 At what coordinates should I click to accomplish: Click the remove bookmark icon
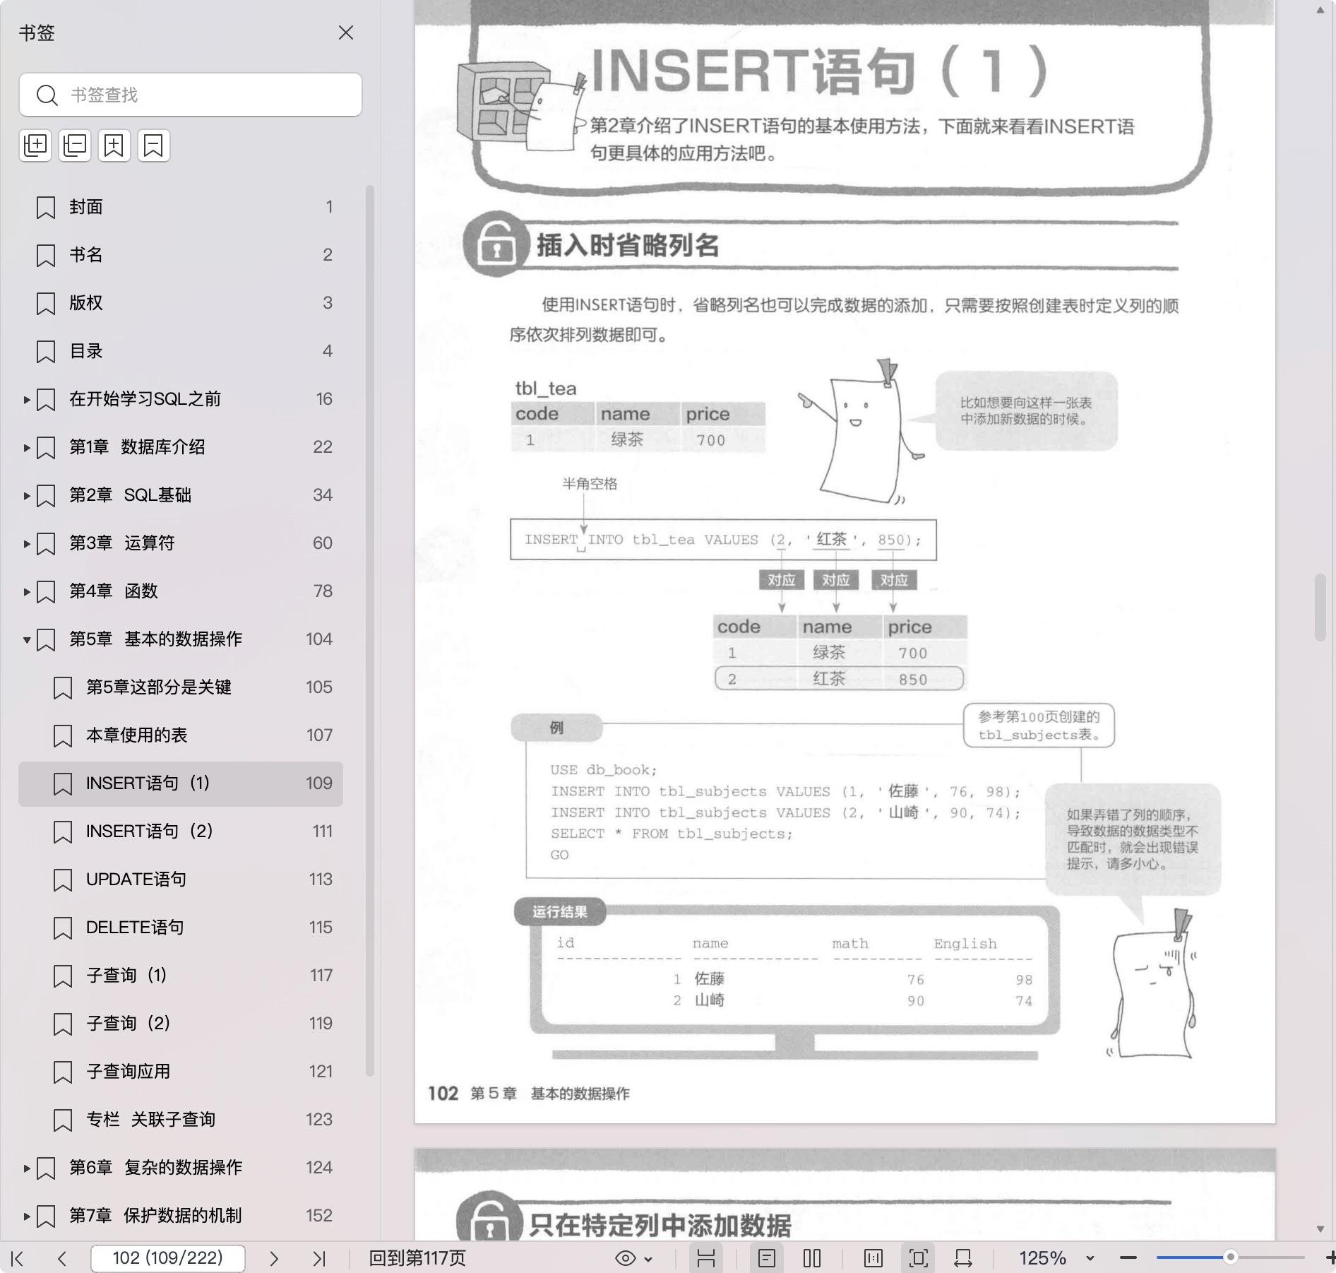[x=153, y=146]
